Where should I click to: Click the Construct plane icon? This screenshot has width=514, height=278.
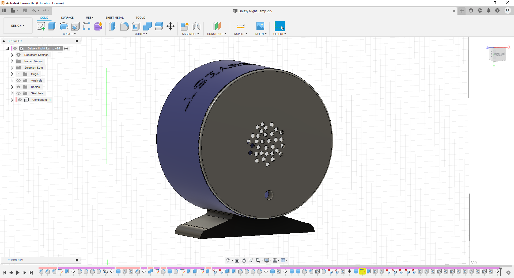click(x=217, y=26)
